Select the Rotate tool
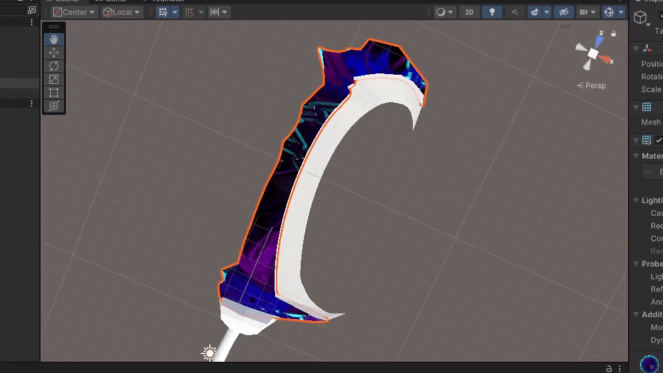Image resolution: width=663 pixels, height=373 pixels. 54,66
